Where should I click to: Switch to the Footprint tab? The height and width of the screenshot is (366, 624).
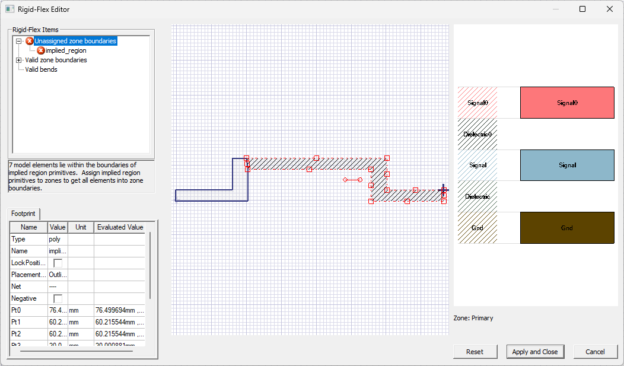point(23,214)
